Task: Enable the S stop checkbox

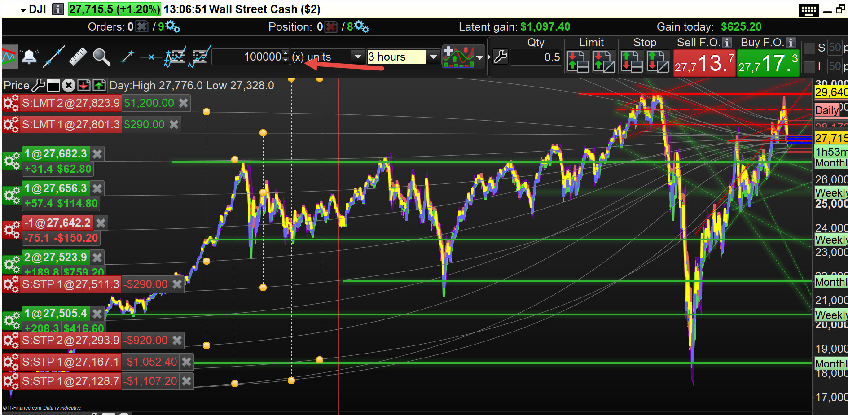Action: [809, 48]
